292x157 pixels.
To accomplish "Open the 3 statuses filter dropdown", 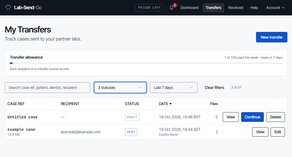I will (120, 88).
